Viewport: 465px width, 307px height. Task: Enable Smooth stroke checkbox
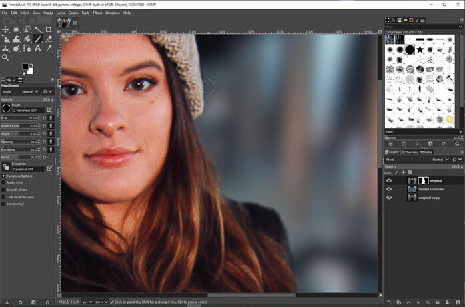click(x=3, y=190)
